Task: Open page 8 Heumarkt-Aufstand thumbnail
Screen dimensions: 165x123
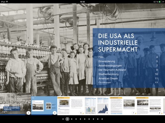Action: (149, 106)
